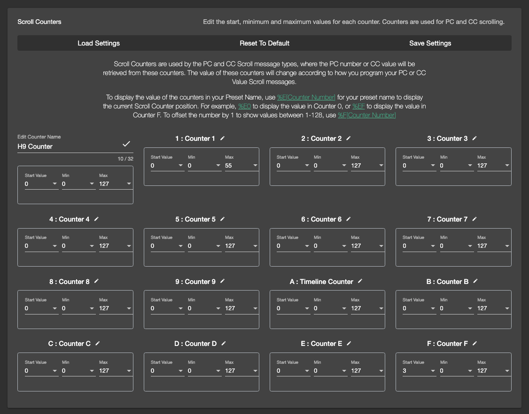529x414 pixels.
Task: Click the pencil icon next to Counter 2
Action: 349,138
